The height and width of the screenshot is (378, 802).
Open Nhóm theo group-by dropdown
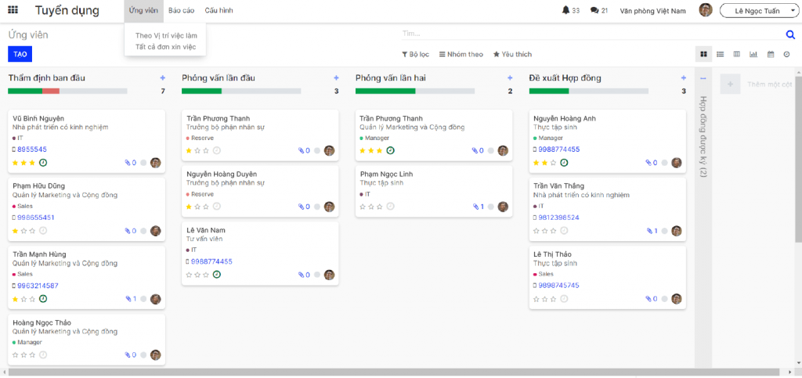[x=461, y=54]
